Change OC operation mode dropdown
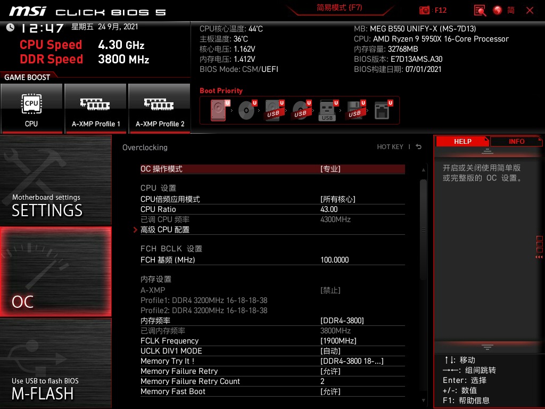The height and width of the screenshot is (409, 545). (272, 169)
